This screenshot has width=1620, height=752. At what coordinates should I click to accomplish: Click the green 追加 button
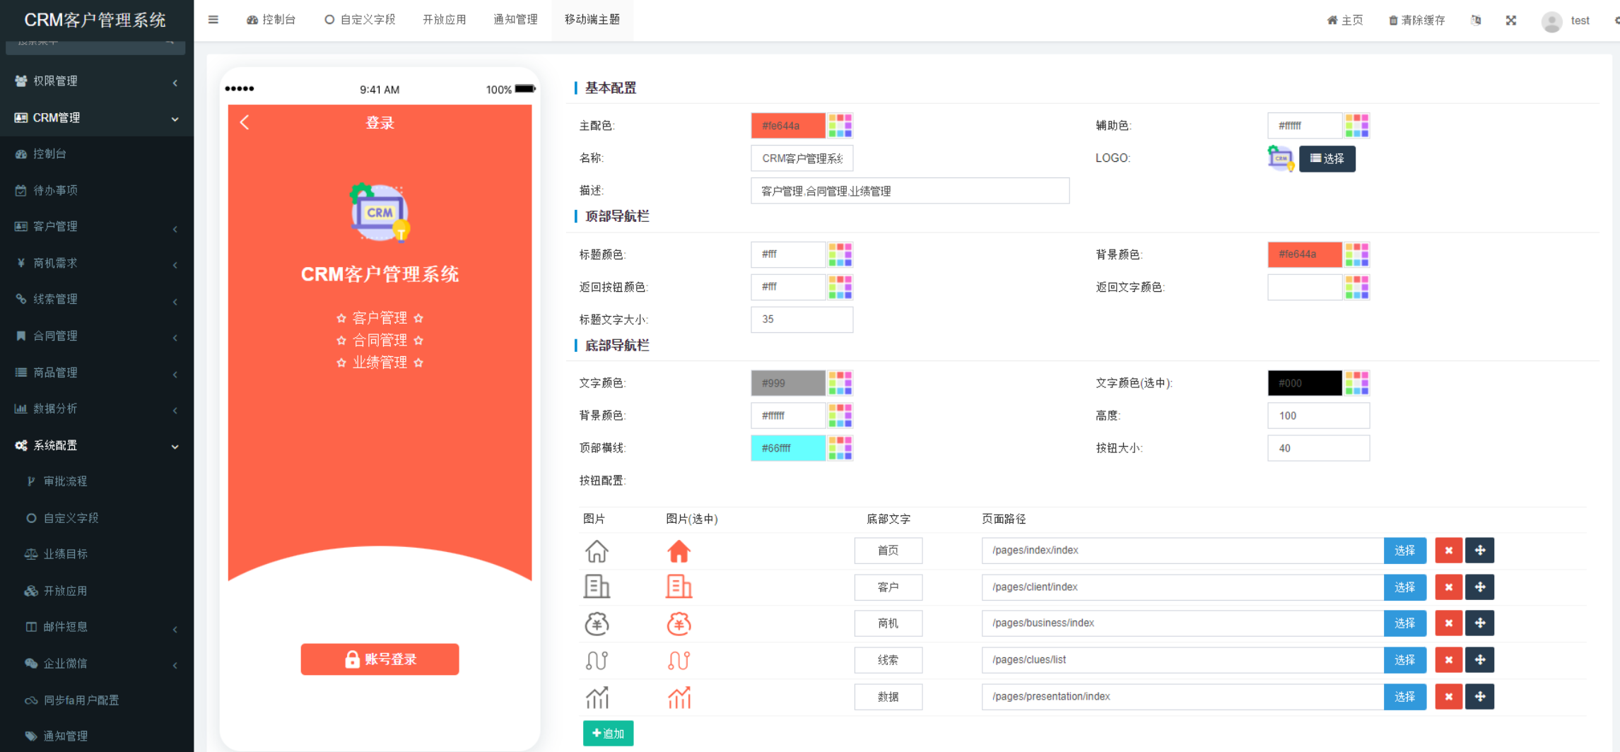pyautogui.click(x=608, y=734)
